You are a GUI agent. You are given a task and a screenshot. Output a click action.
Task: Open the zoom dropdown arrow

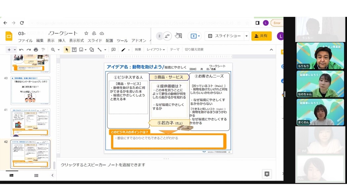point(58,50)
